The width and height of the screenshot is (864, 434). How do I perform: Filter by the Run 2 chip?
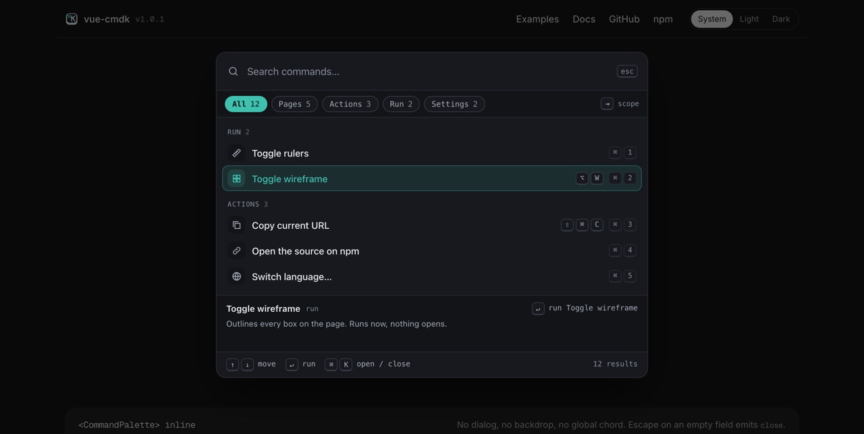pyautogui.click(x=401, y=104)
